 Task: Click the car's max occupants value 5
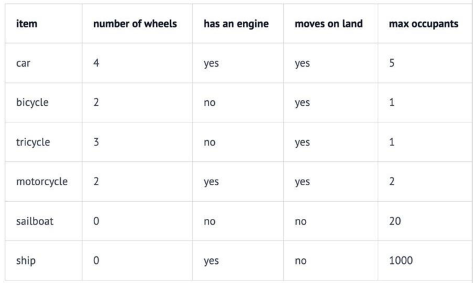point(392,63)
